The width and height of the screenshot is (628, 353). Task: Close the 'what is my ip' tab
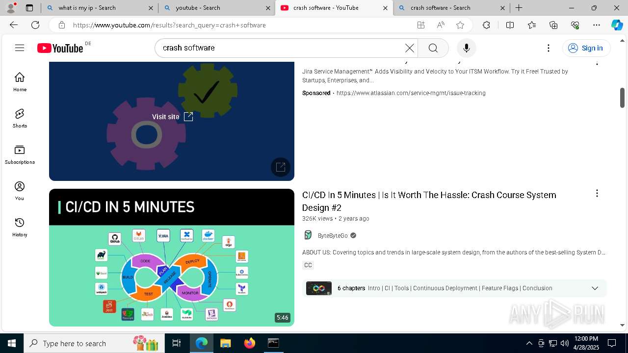pos(151,8)
